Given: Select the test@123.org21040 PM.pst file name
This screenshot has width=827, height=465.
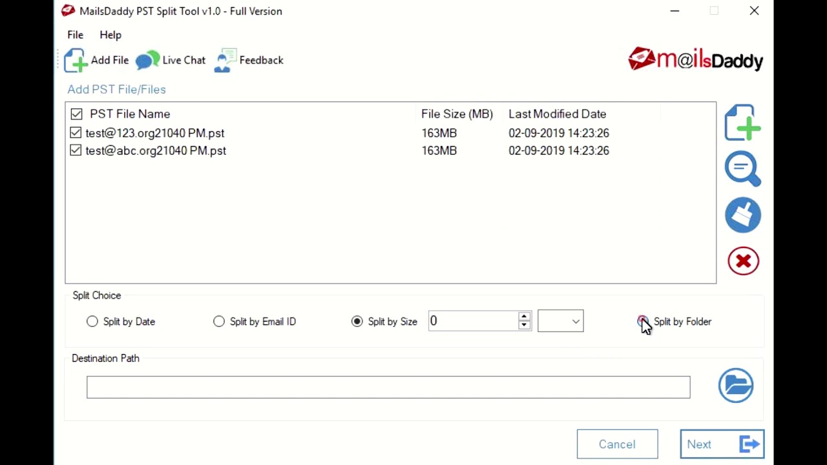Looking at the screenshot, I should (155, 133).
